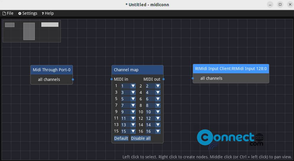This screenshot has width=294, height=161.
Task: Open the channel 11 mapping dropdown
Action: pos(128,118)
